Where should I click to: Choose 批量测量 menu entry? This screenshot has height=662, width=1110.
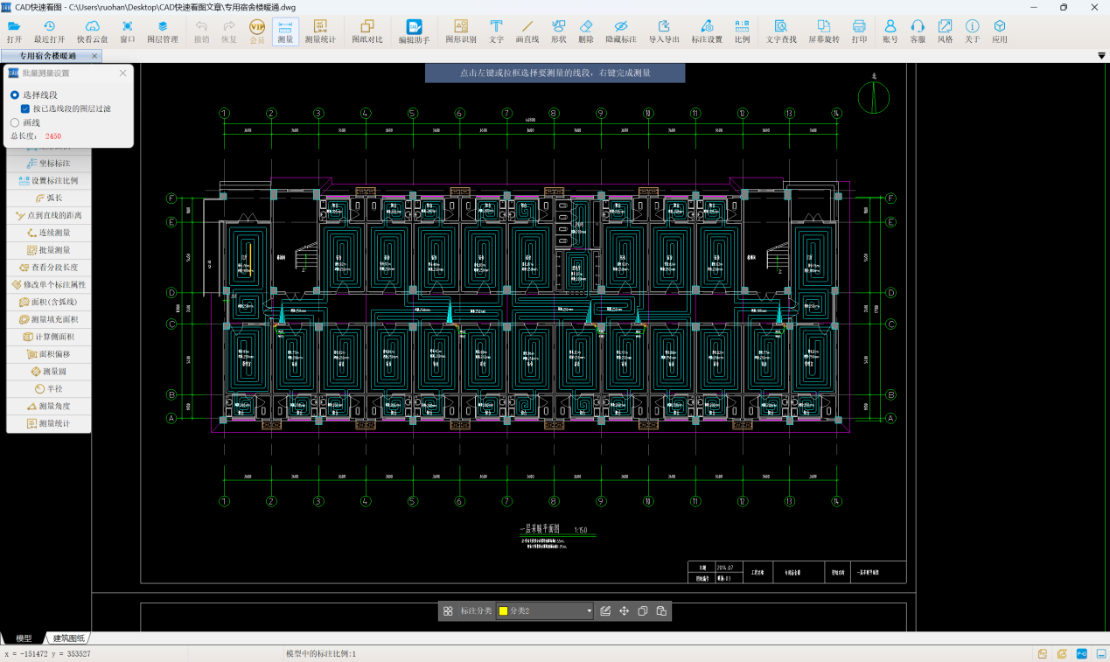pyautogui.click(x=49, y=250)
